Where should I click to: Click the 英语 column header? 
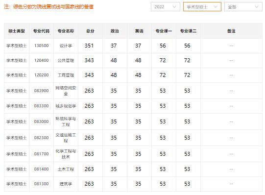point(139,31)
